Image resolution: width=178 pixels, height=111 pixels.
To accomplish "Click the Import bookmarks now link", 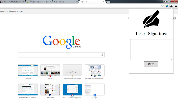I will click(14, 11).
